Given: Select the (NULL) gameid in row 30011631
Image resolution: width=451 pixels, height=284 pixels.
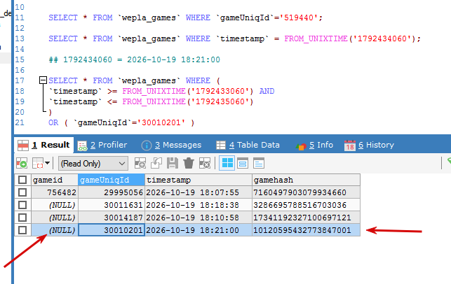Looking at the screenshot, I should pos(55,205).
